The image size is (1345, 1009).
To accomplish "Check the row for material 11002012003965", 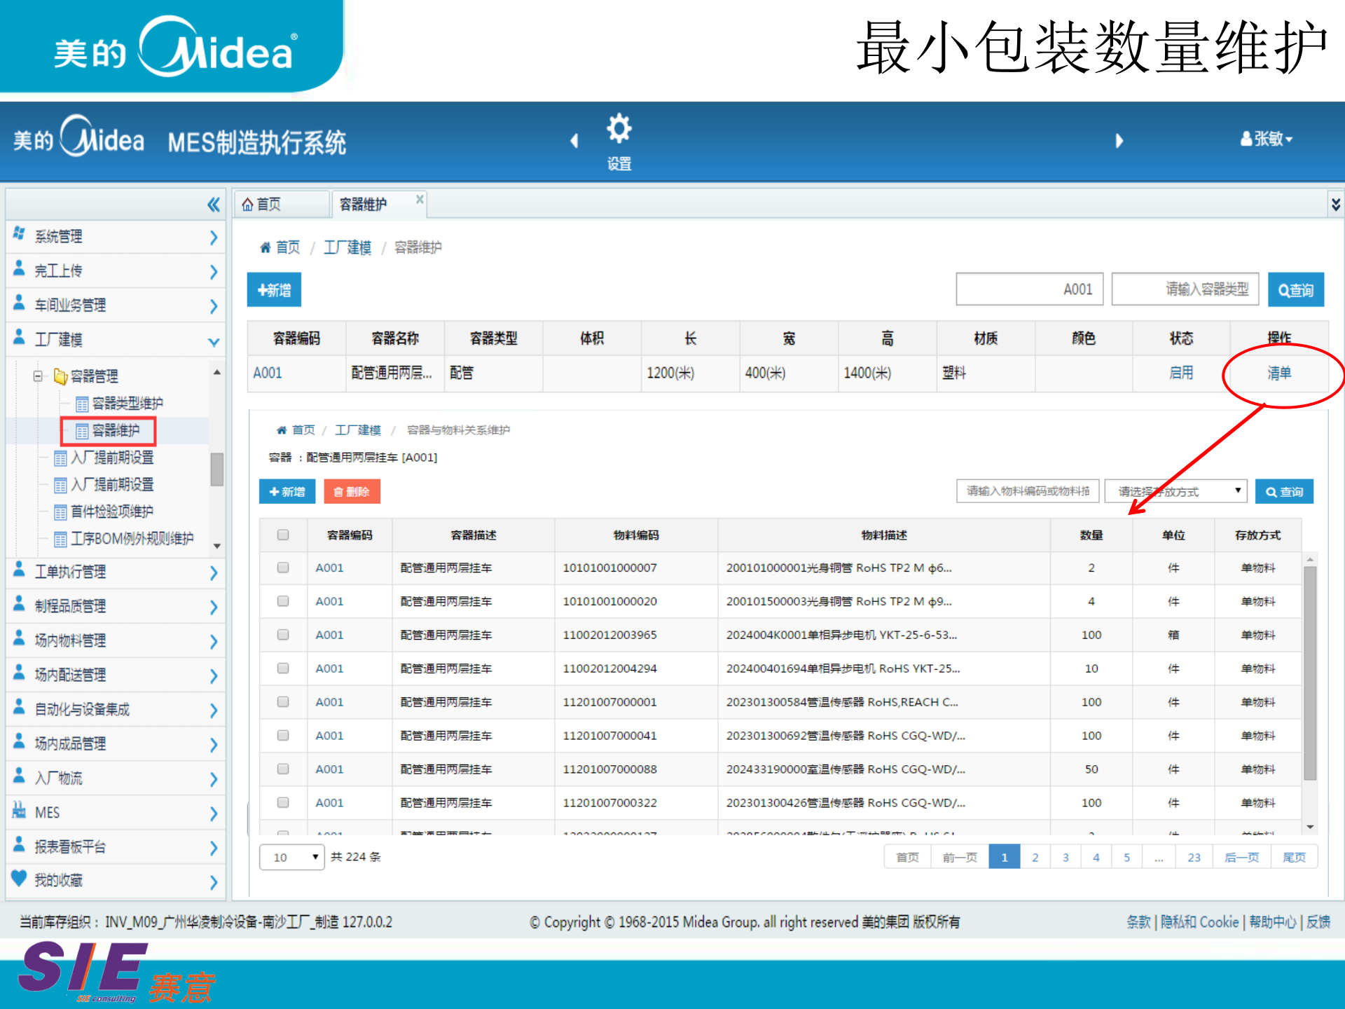I will pos(283,635).
